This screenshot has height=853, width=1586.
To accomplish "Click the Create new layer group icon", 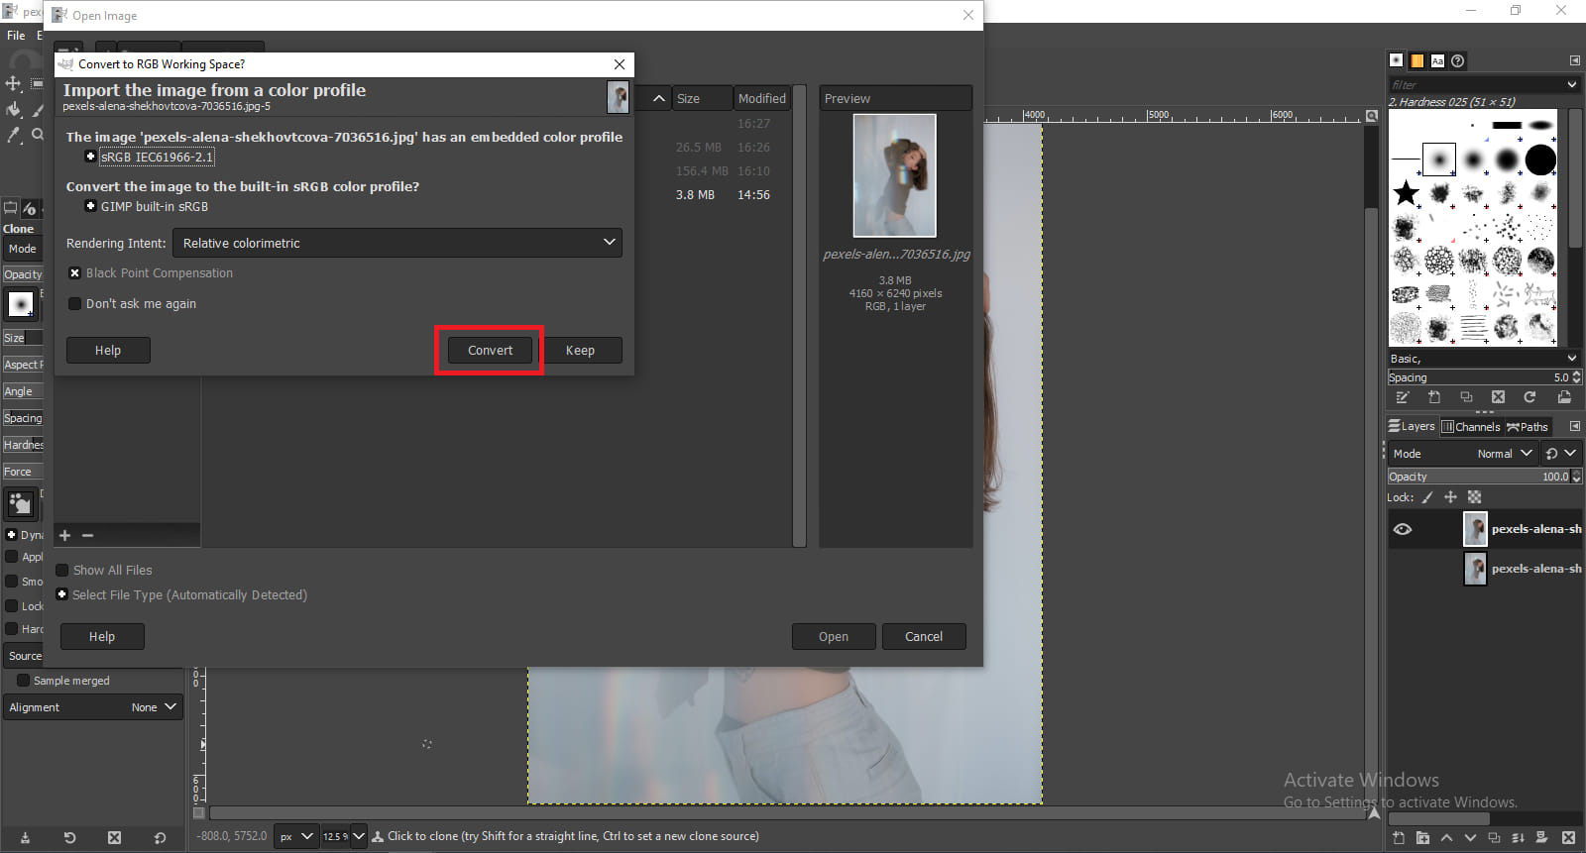I will tap(1422, 838).
